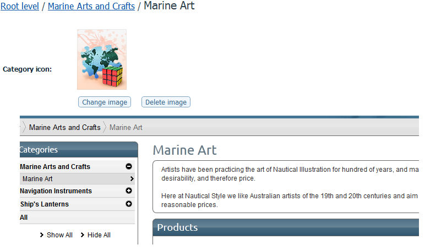Open Marine Arts and Crafts link beside Root level

tap(91, 6)
